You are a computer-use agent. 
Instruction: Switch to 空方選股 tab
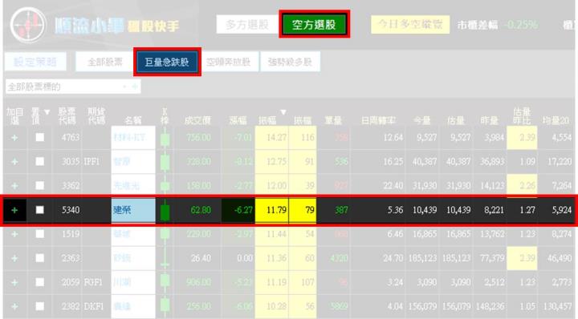(x=314, y=25)
